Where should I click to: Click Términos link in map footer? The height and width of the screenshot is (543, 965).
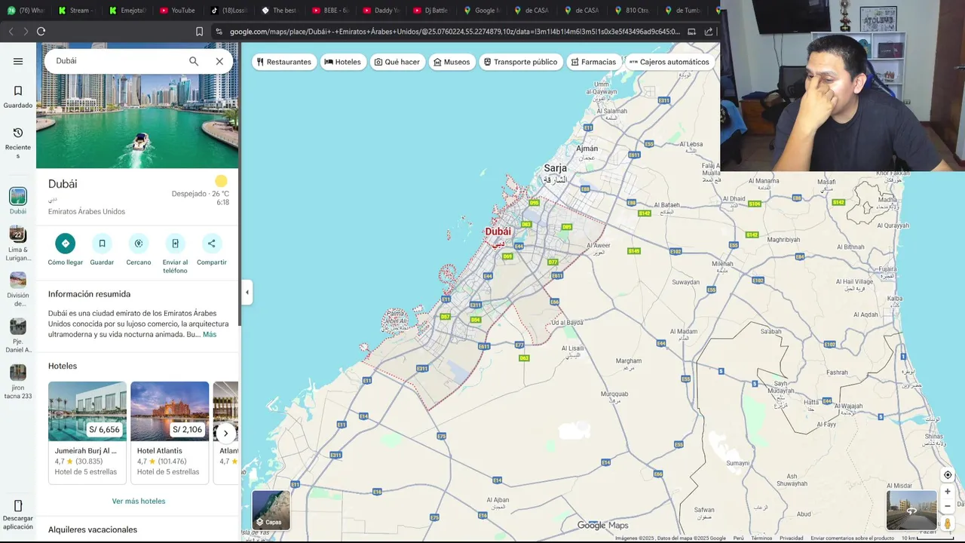pos(761,538)
